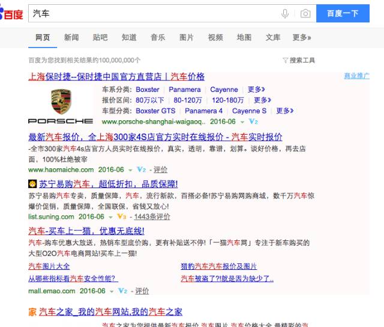Click the Panamera series link

pyautogui.click(x=185, y=90)
